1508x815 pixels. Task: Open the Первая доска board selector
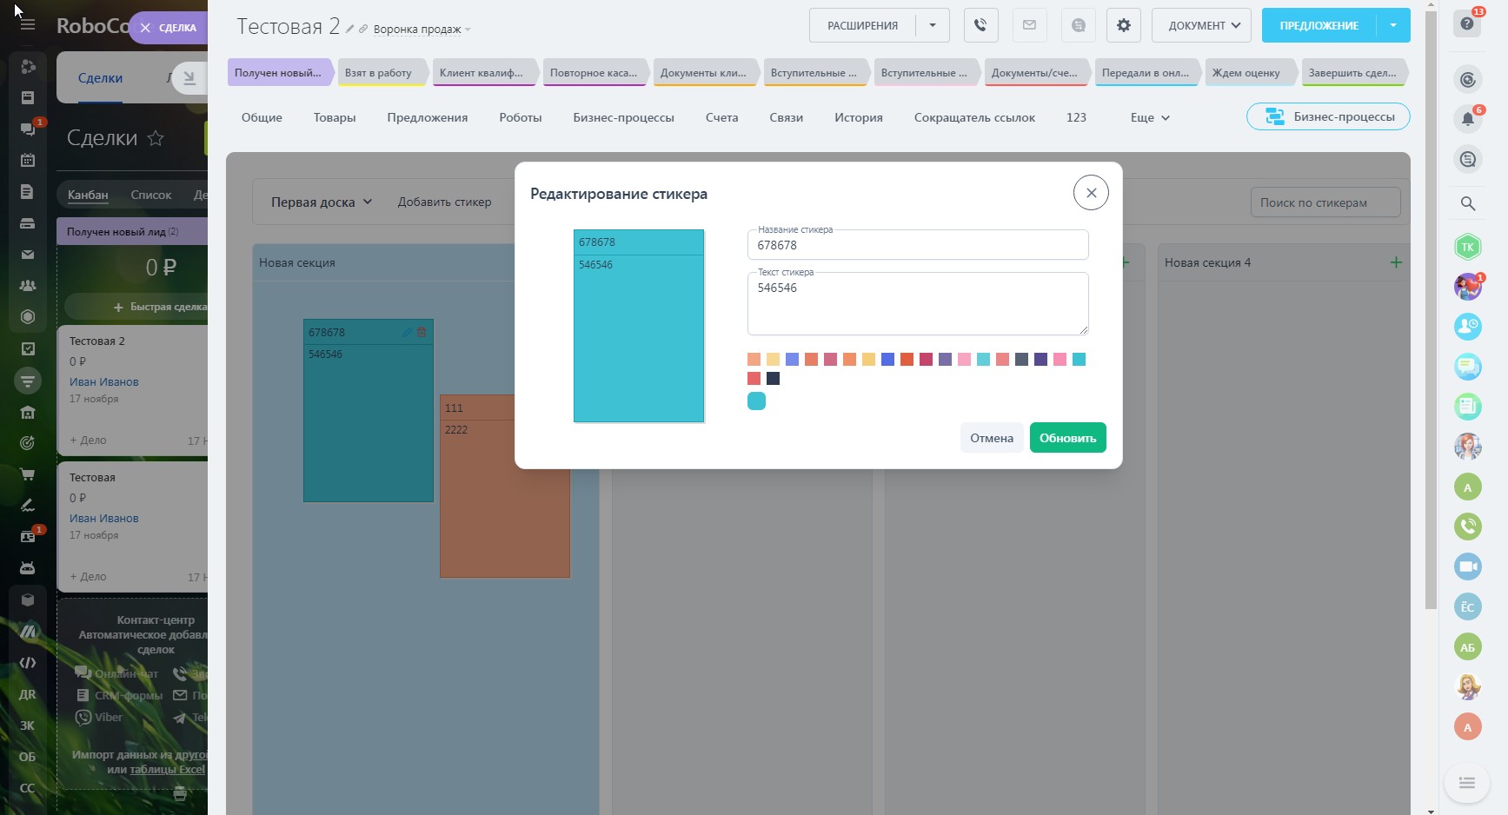[x=322, y=202]
